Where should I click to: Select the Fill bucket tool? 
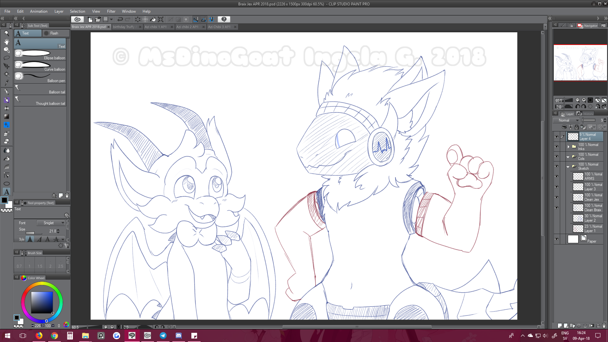point(6,159)
